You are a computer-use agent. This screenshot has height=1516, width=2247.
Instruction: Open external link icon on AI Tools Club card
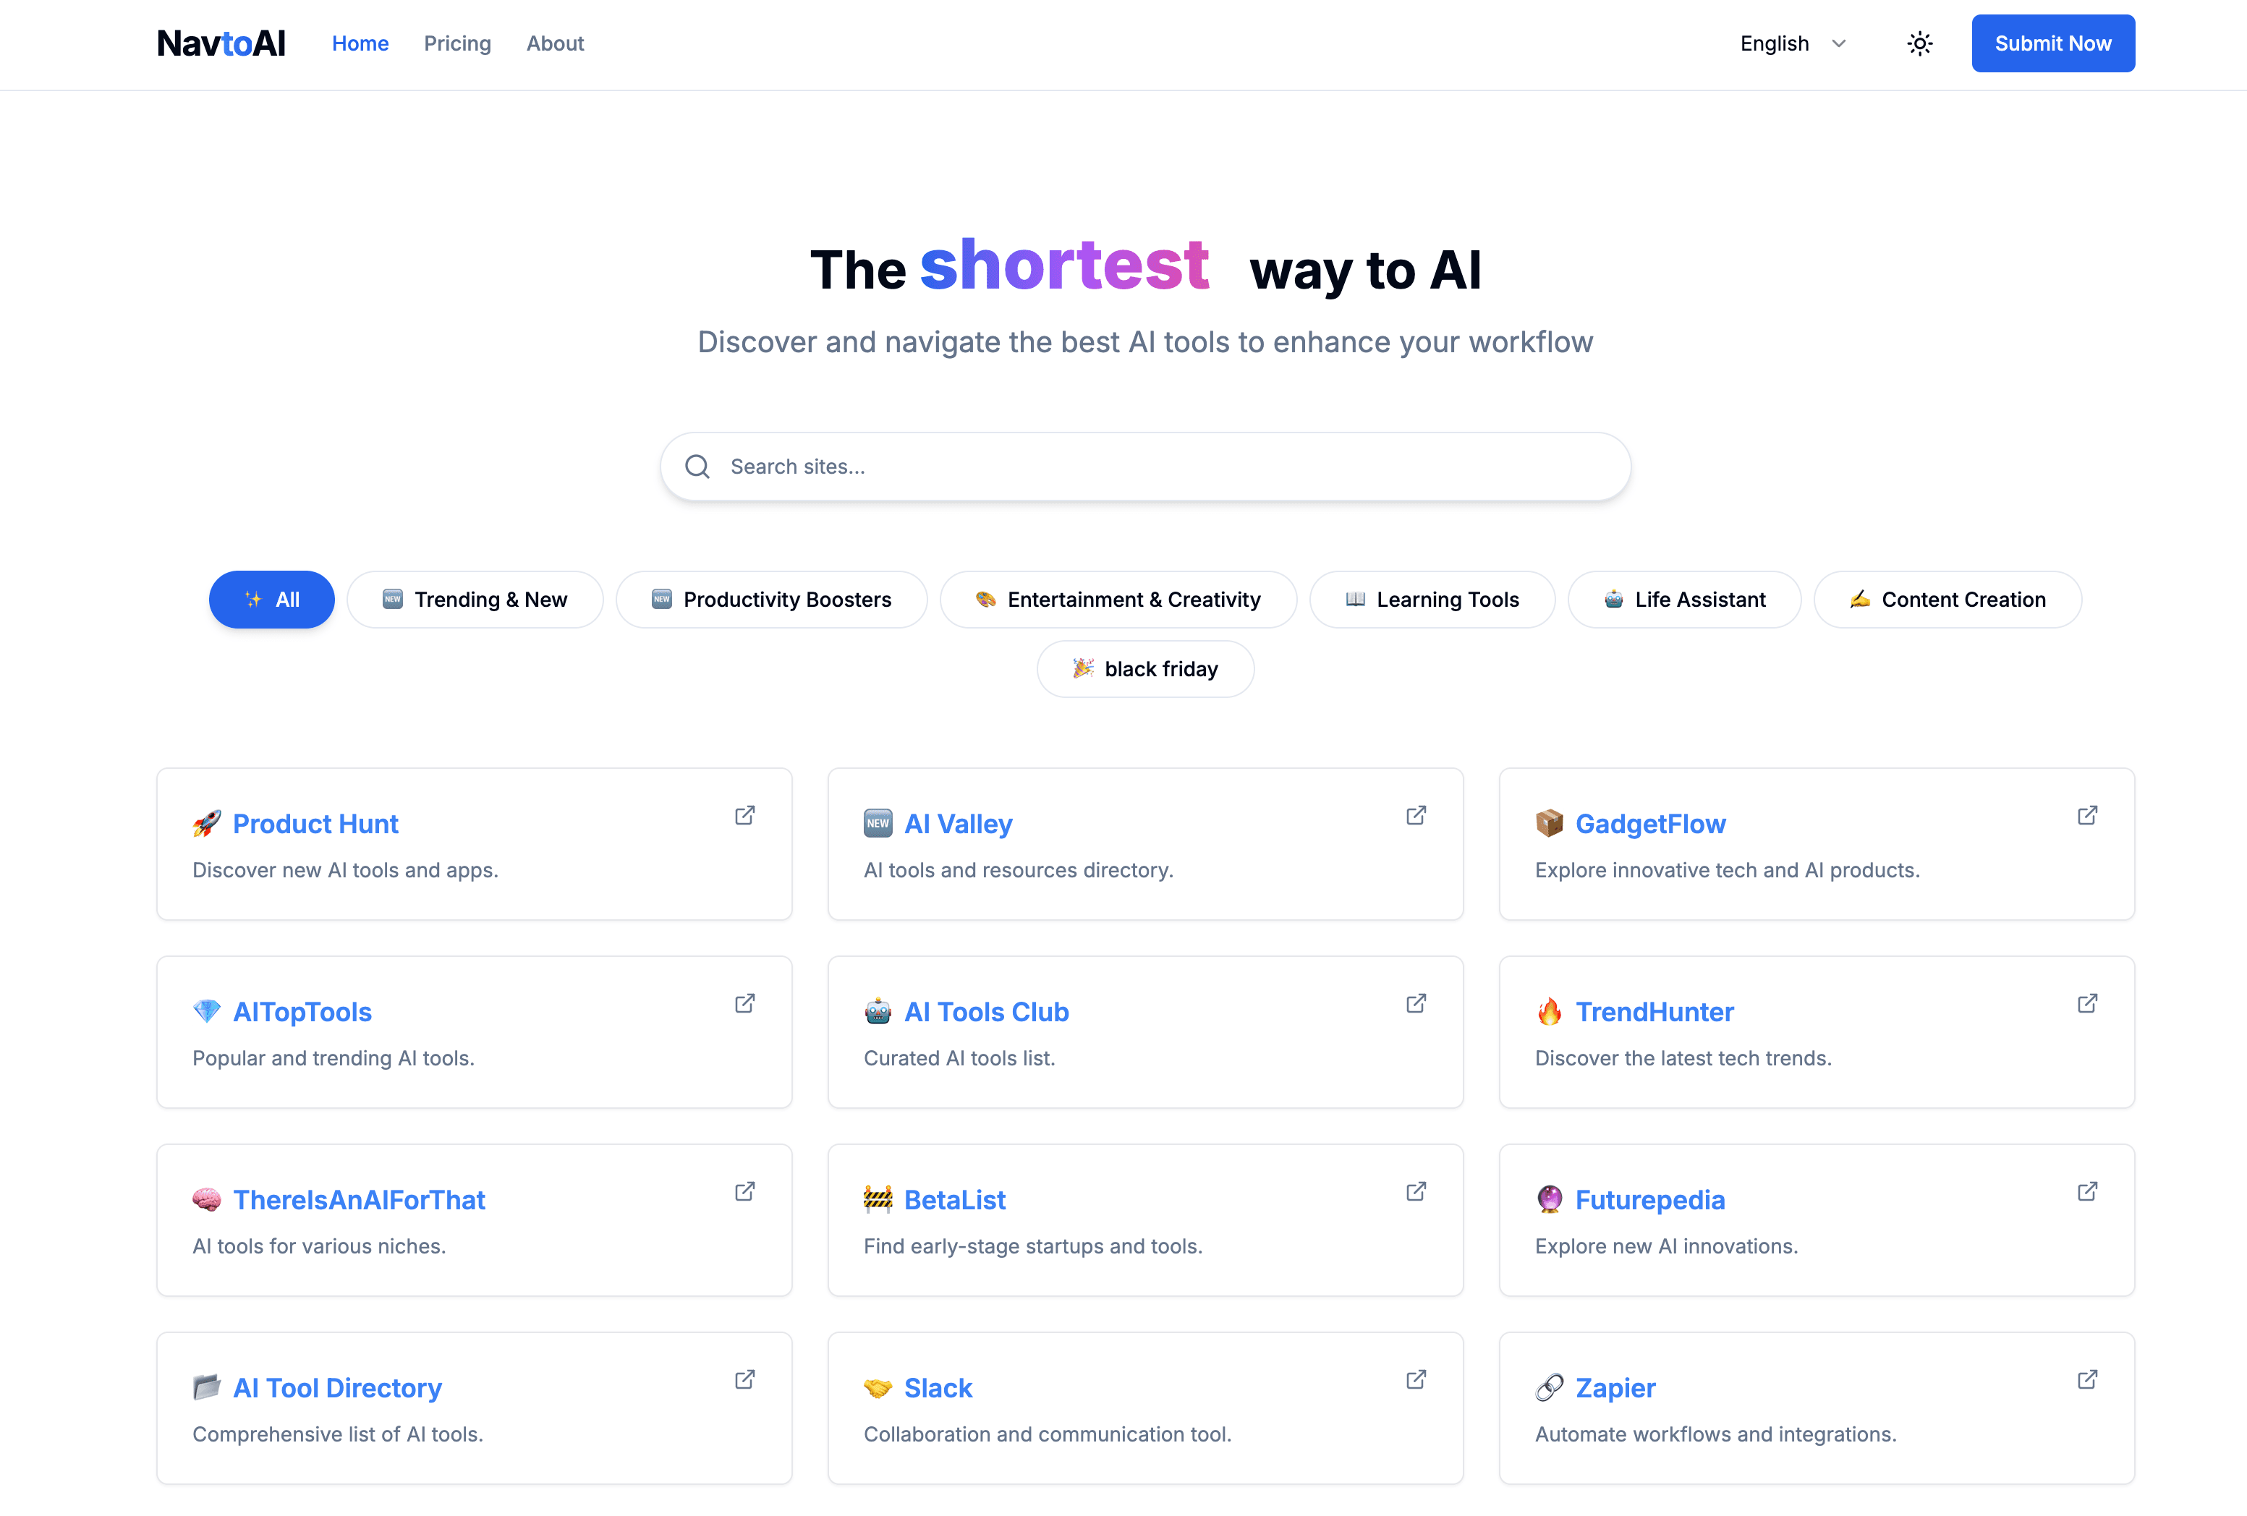[x=1416, y=1004]
